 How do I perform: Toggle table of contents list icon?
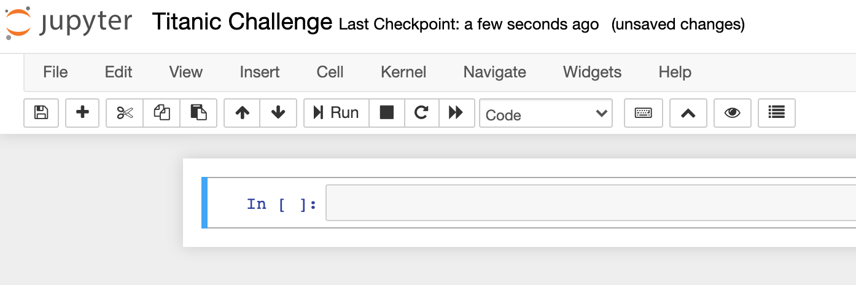777,113
